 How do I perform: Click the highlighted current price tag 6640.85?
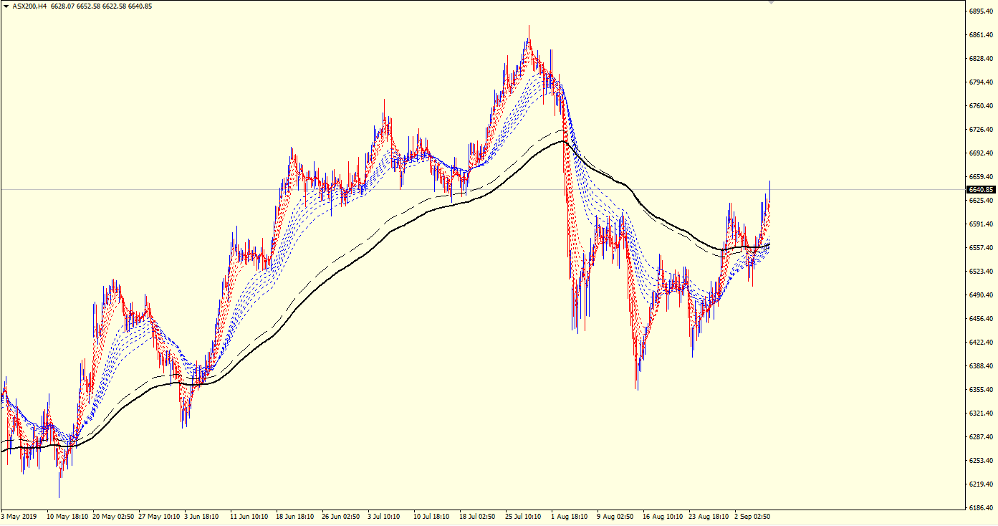point(981,190)
